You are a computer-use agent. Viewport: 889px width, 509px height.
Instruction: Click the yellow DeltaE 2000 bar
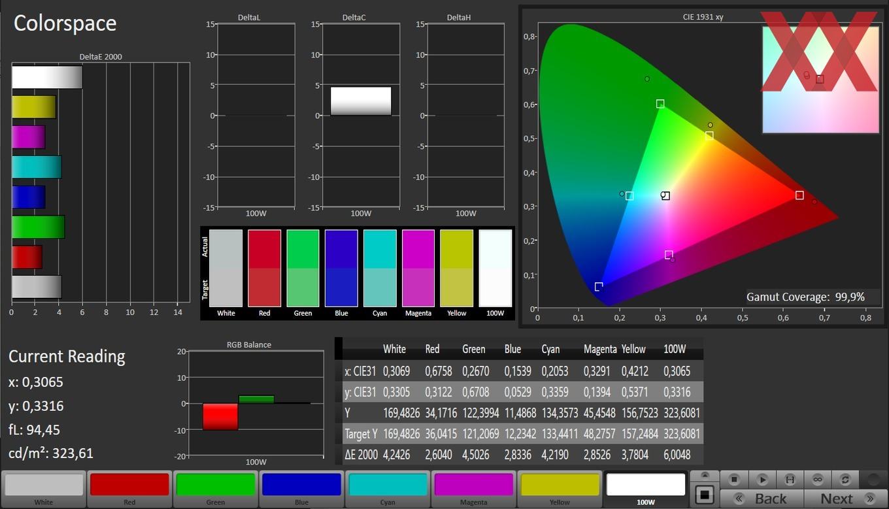[x=34, y=107]
